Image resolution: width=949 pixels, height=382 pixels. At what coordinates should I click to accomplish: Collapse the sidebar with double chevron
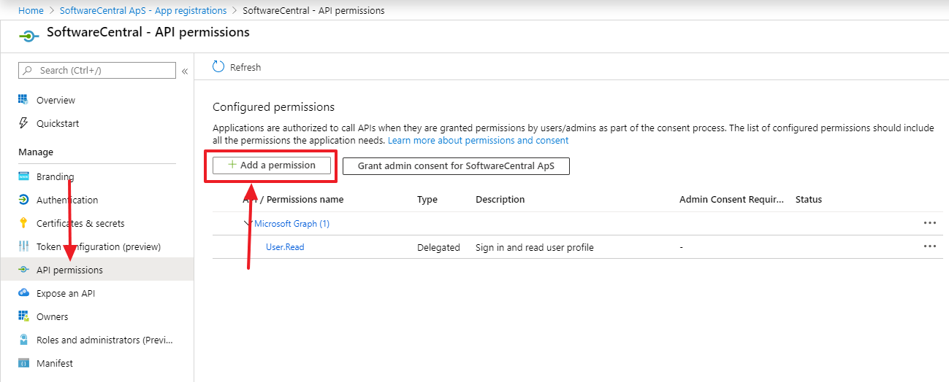[185, 71]
